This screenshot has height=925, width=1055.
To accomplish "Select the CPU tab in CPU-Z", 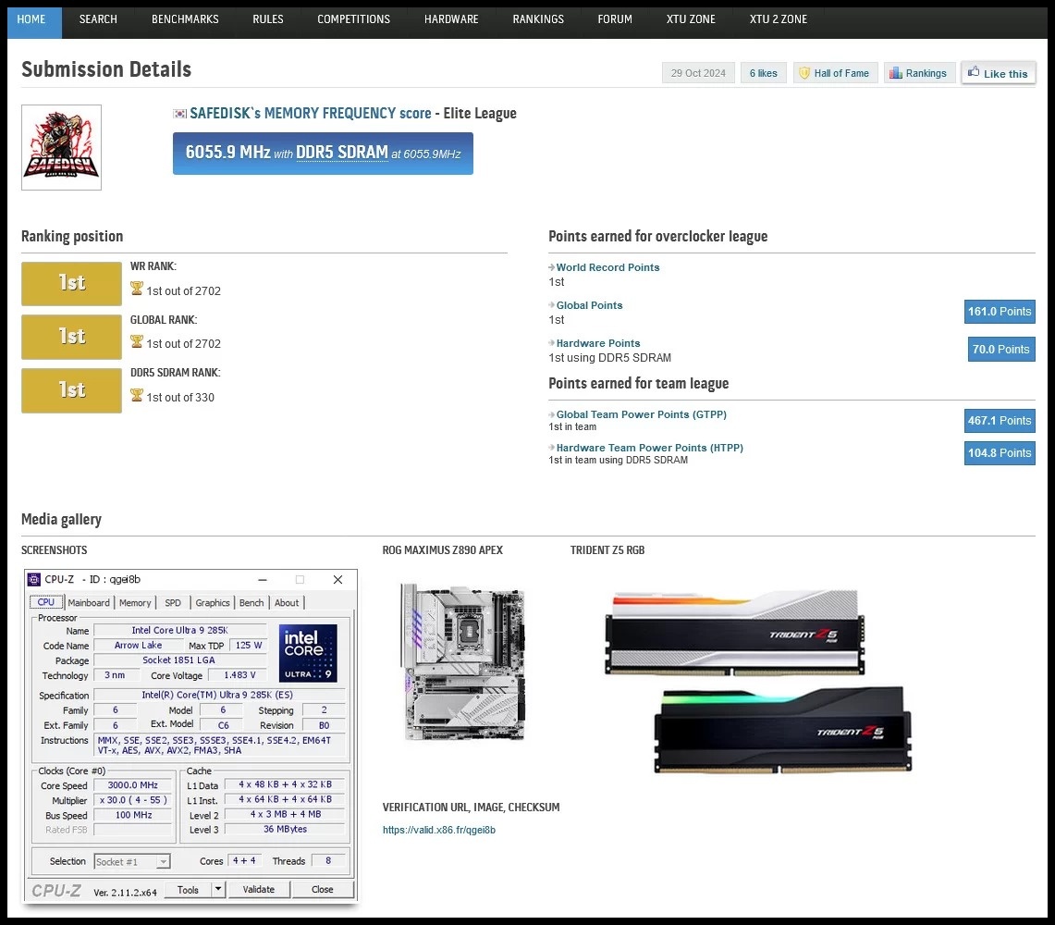I will click(x=46, y=602).
